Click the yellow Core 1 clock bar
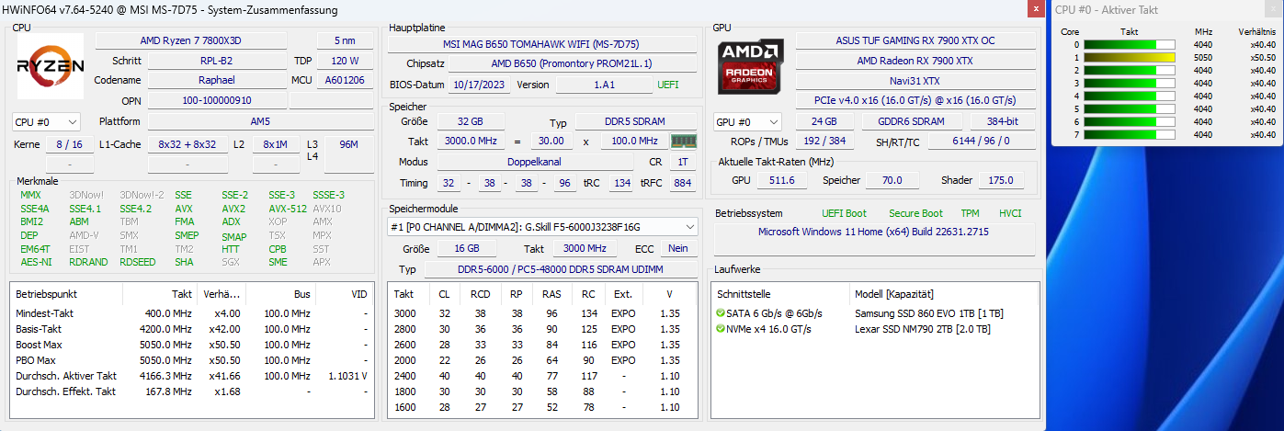 (x=1130, y=57)
